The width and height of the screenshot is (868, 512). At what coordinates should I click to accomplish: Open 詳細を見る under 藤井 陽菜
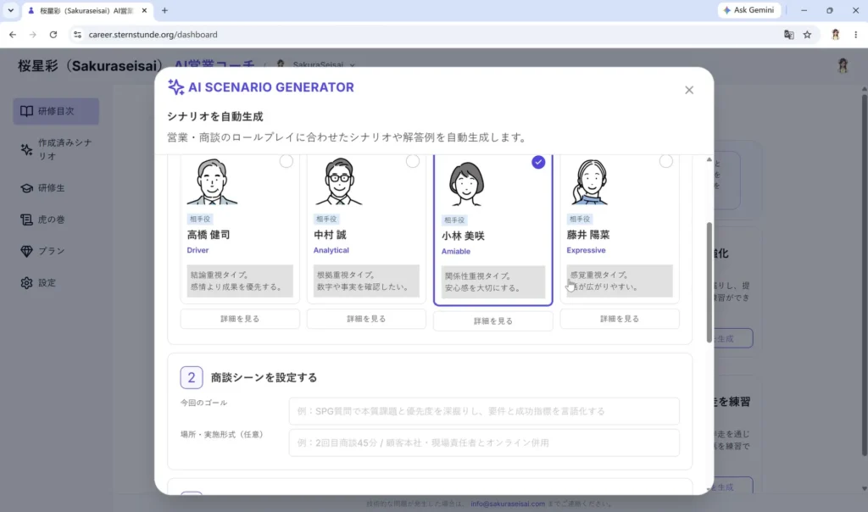620,319
